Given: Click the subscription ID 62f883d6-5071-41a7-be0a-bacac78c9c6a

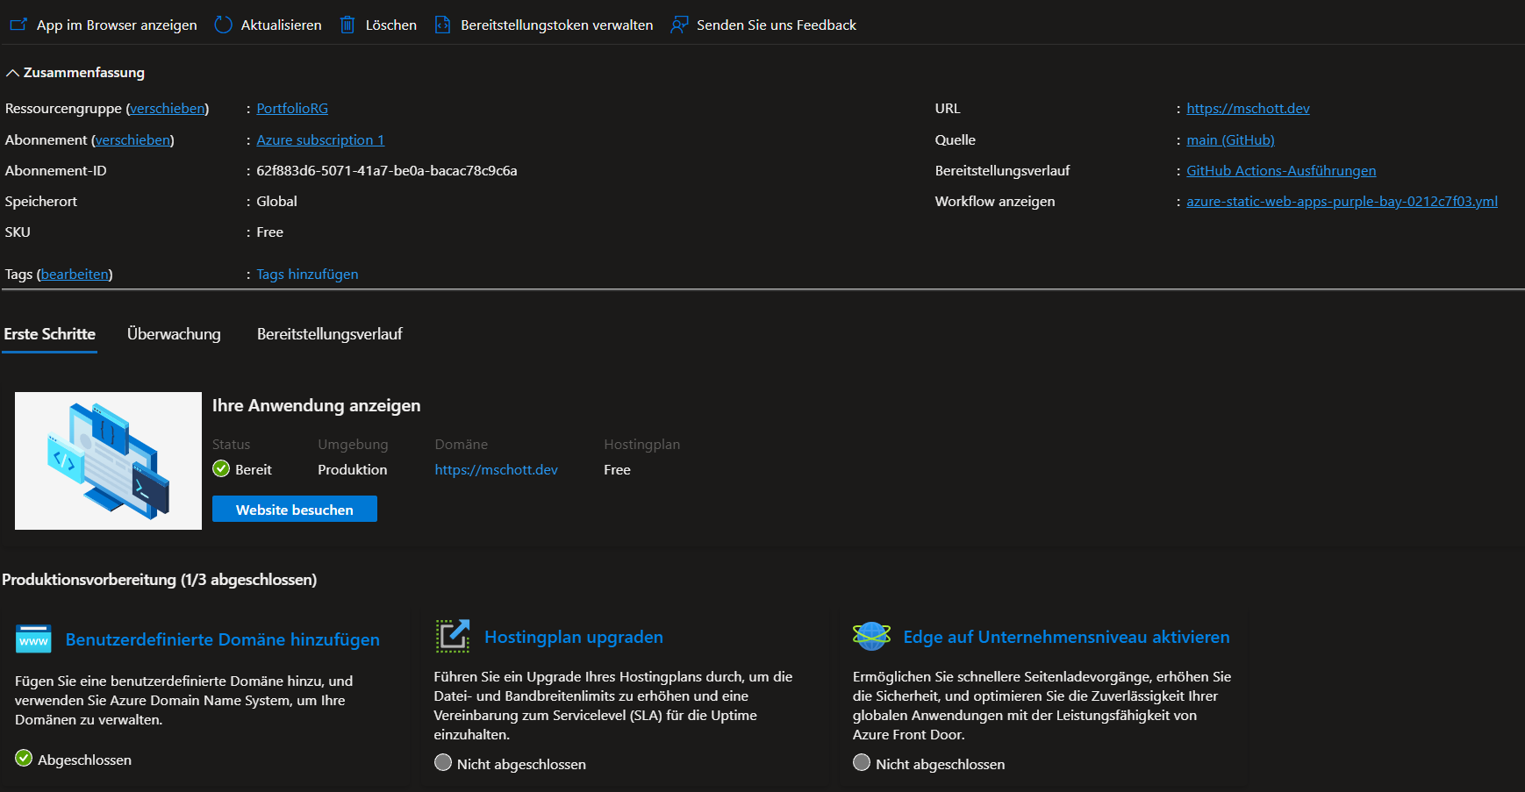Looking at the screenshot, I should 387,171.
